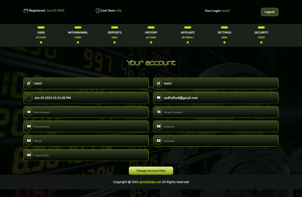
Task: Open the Security tab
Action: click(x=261, y=35)
